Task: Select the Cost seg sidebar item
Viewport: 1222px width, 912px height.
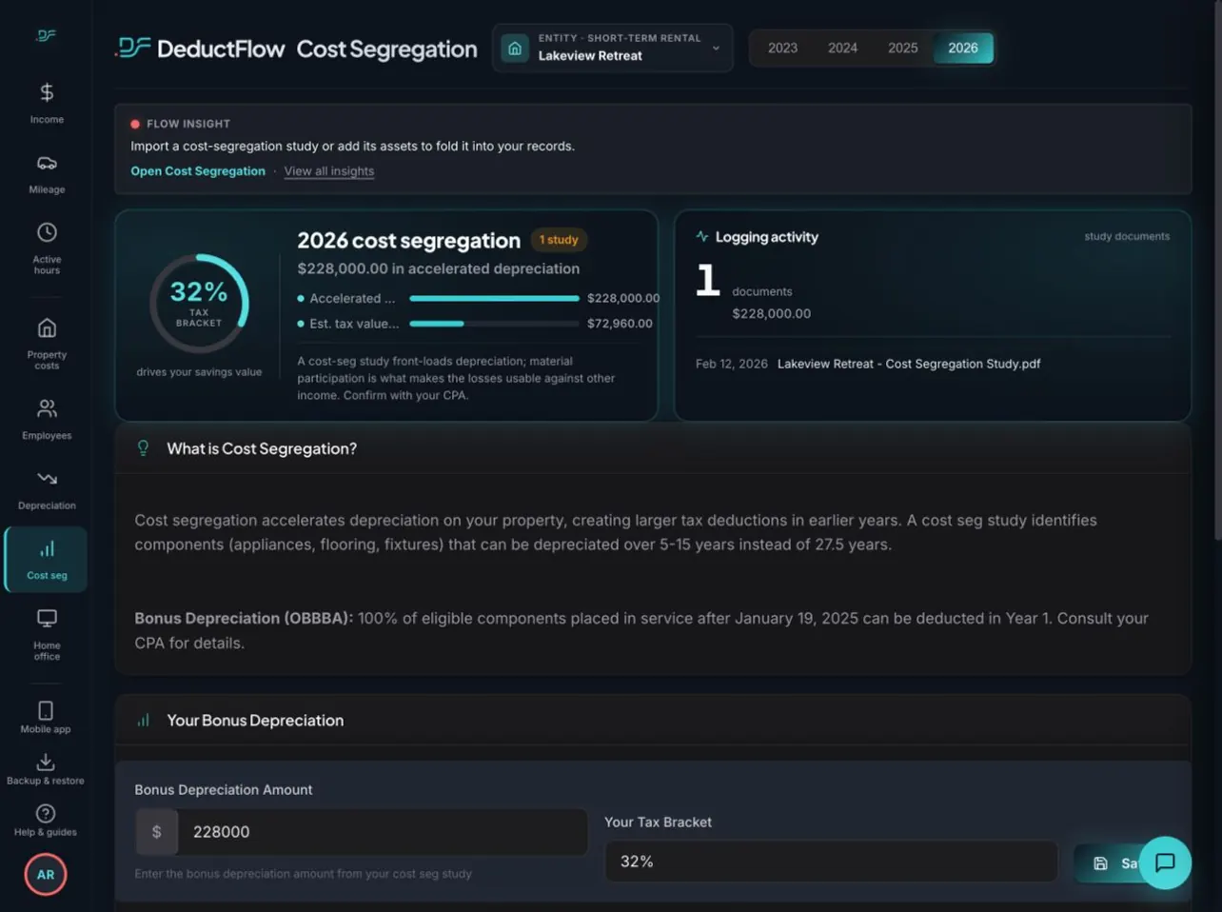Action: pos(47,560)
